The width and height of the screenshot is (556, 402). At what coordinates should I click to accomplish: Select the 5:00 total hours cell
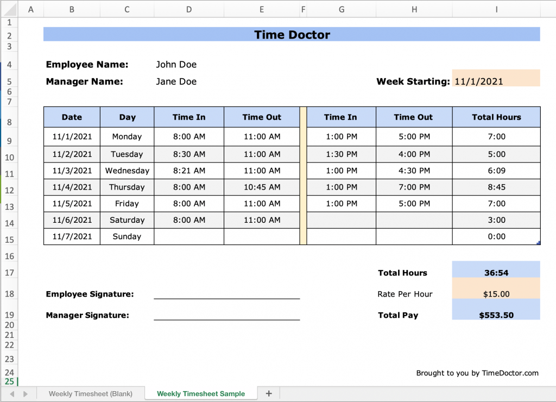tap(496, 154)
